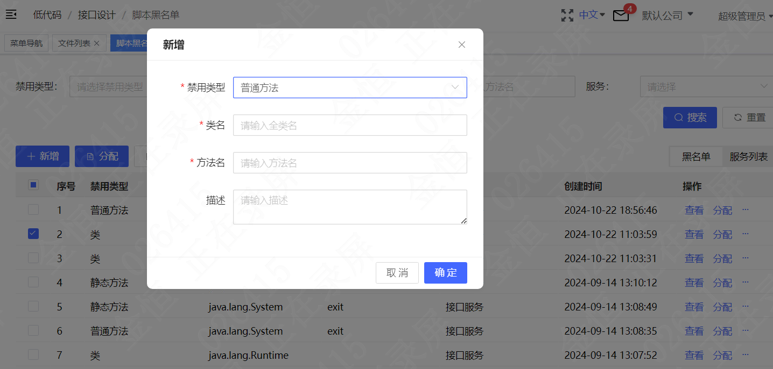Open the 默认公司 company dropdown
Viewport: 773px width, 369px height.
pos(667,16)
